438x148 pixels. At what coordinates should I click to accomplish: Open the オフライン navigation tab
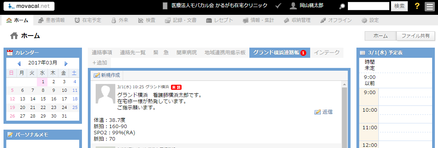(336, 20)
